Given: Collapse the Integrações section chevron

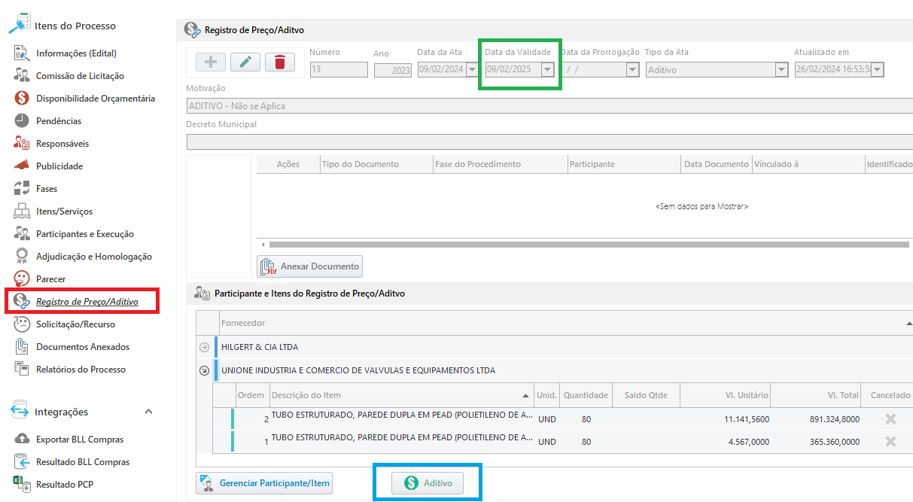Looking at the screenshot, I should click(x=148, y=412).
